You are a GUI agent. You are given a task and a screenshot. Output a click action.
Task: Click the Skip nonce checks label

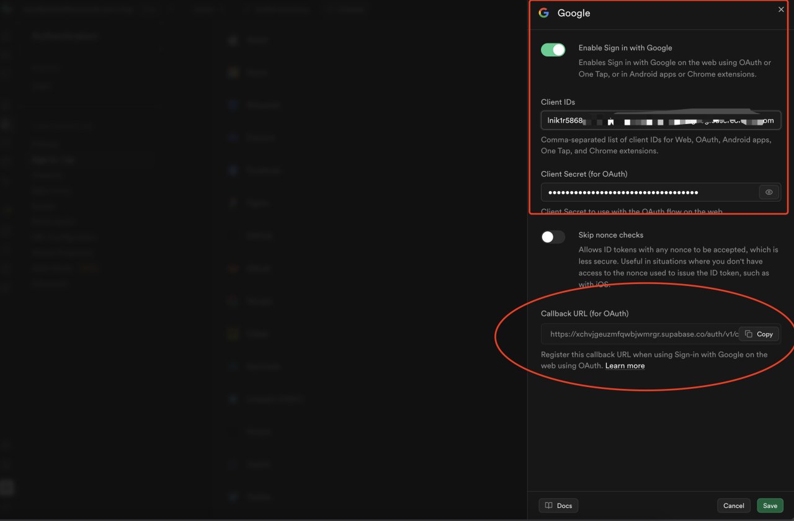point(610,235)
